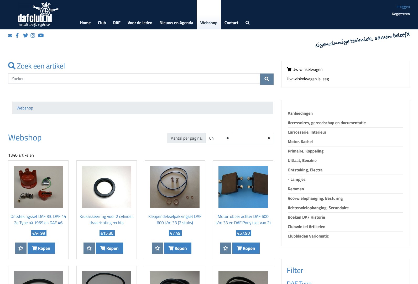Focus the Zoeken search field
418x284 pixels.
pos(134,78)
